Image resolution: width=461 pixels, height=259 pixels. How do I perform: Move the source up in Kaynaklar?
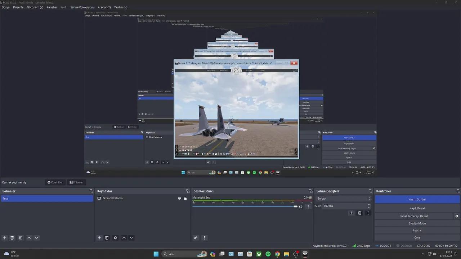coord(124,238)
